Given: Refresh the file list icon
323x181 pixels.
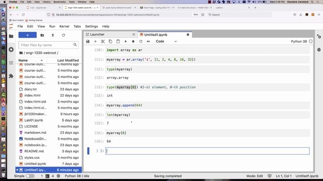Looking at the screenshot, I should point(64,35).
